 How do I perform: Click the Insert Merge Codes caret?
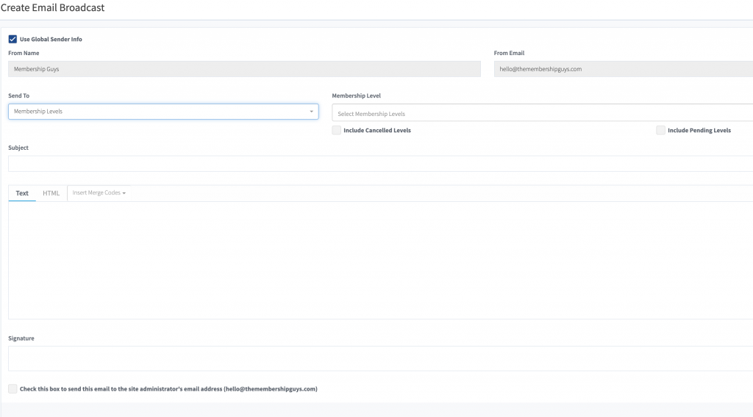tap(124, 193)
